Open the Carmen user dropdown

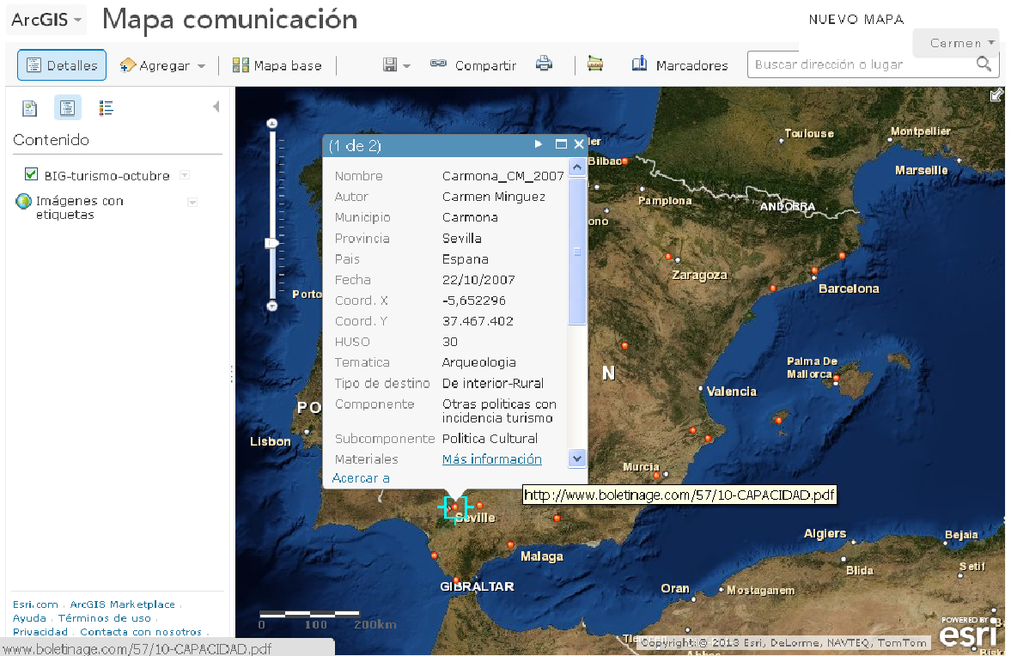[956, 43]
